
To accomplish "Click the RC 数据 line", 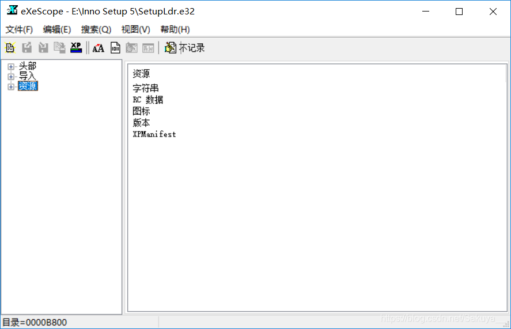I will (148, 100).
